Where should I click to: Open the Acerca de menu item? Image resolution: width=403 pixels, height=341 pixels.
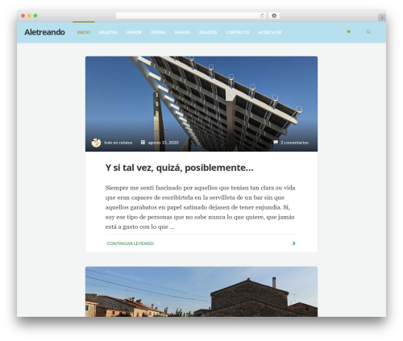coord(270,32)
